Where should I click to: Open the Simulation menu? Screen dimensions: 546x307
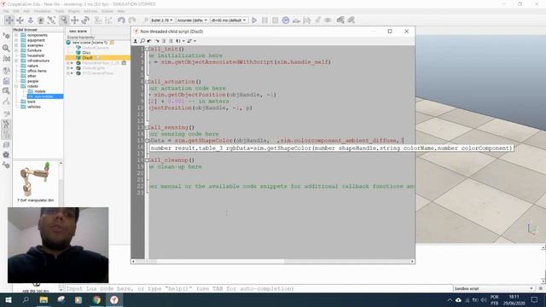point(43,11)
